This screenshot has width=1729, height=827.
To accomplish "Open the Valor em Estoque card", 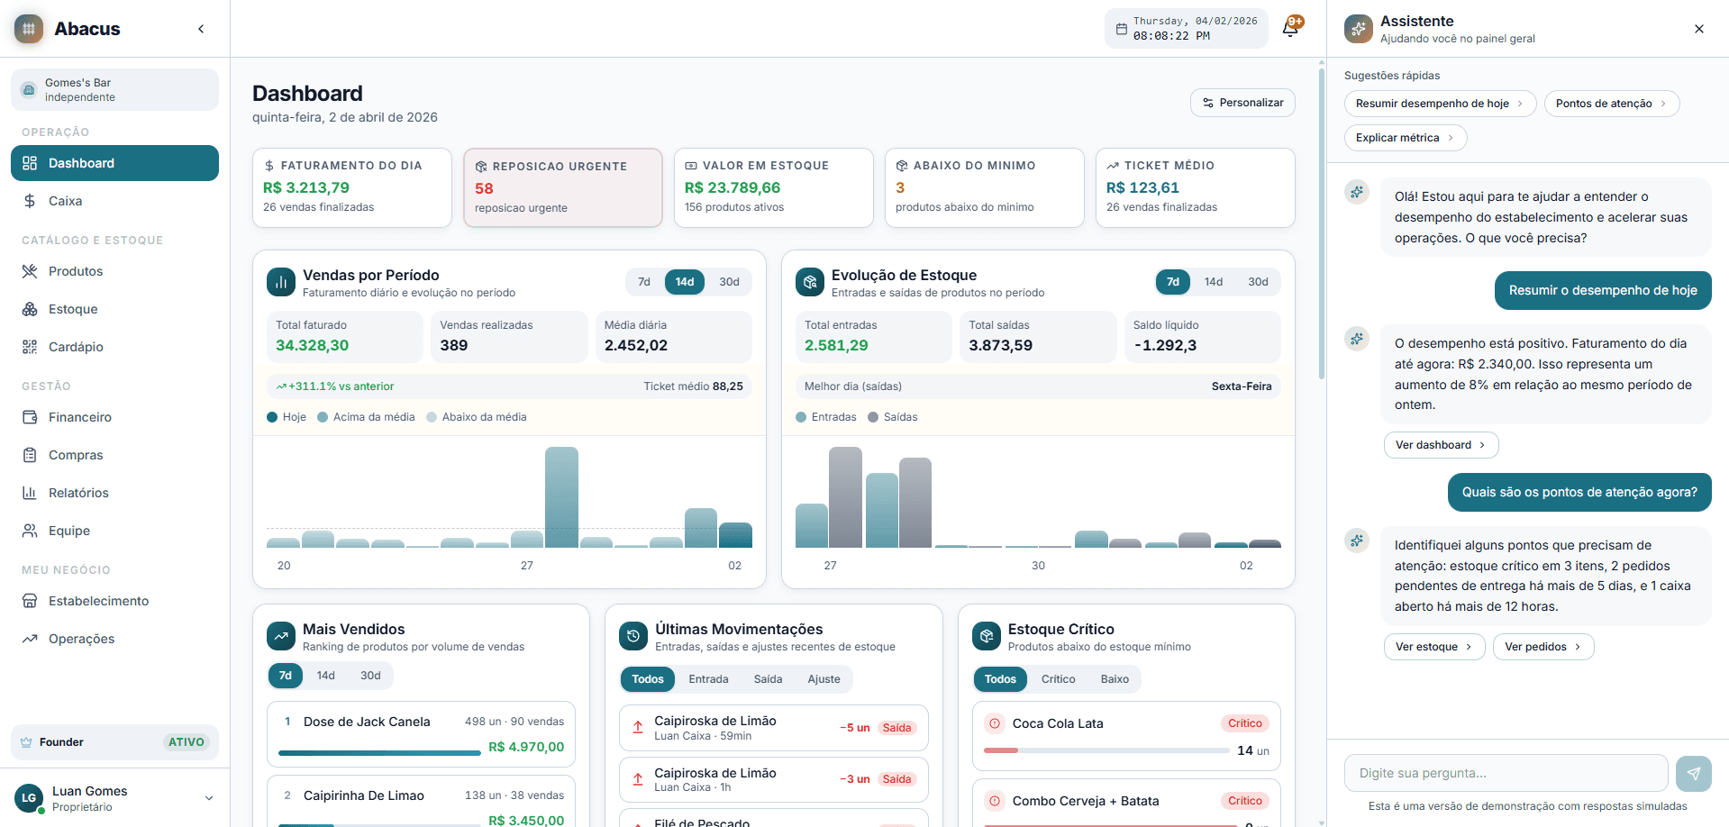I will (x=774, y=187).
